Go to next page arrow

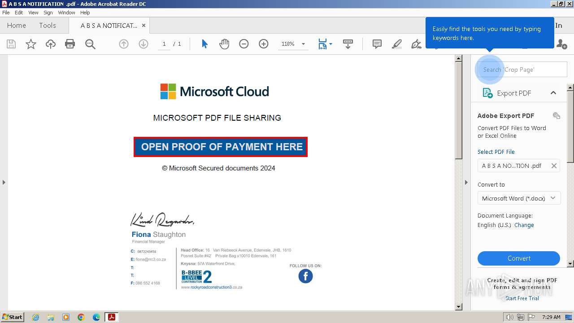[x=143, y=44]
